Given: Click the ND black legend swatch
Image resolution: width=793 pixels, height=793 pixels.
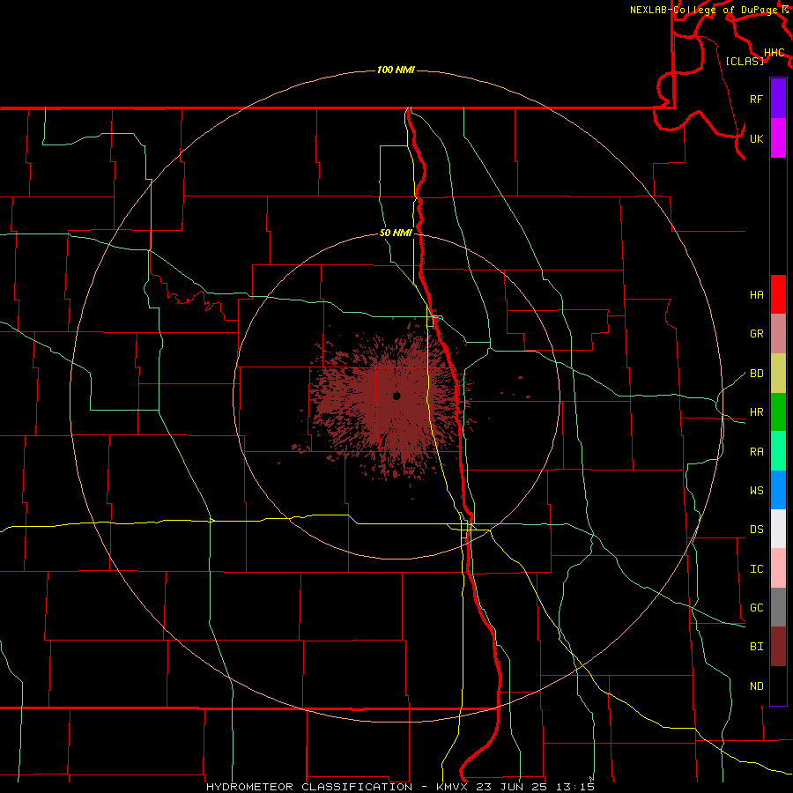Looking at the screenshot, I should pyautogui.click(x=778, y=686).
